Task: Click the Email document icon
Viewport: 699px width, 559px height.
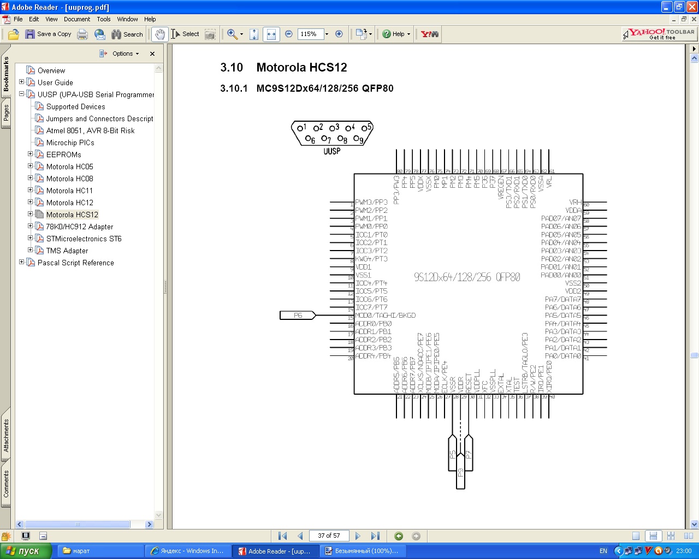Action: click(100, 34)
